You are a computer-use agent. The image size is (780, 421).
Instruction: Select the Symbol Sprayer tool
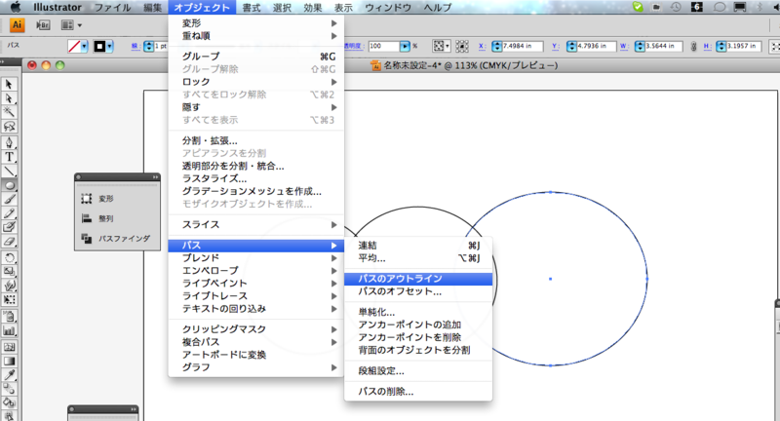point(9,316)
